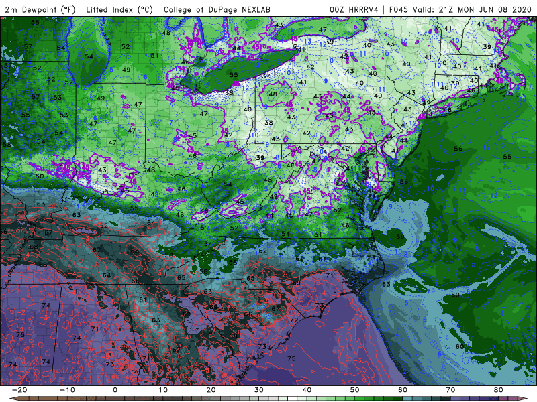Click the 50 label on the color scale
537x402 pixels.
355,390
